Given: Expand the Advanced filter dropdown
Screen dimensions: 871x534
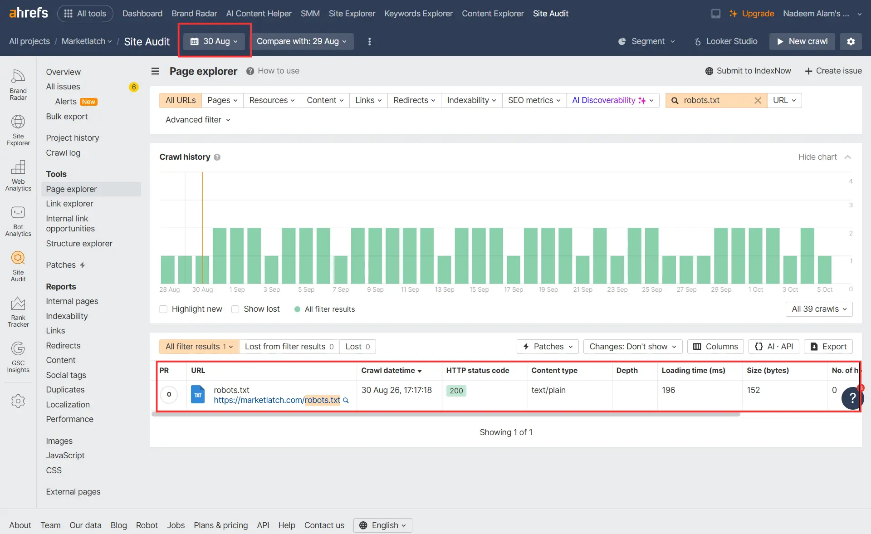Looking at the screenshot, I should pos(198,120).
